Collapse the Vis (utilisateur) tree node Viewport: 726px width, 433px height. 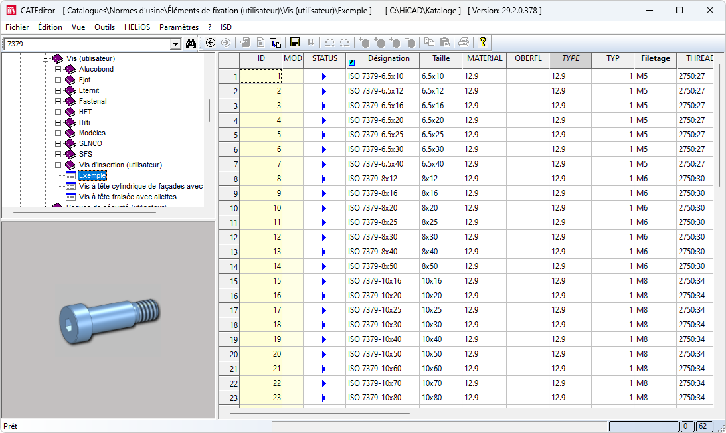pos(46,59)
